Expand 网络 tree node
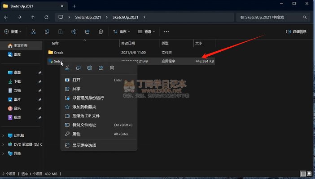The image size is (315, 179). click(x=3, y=153)
